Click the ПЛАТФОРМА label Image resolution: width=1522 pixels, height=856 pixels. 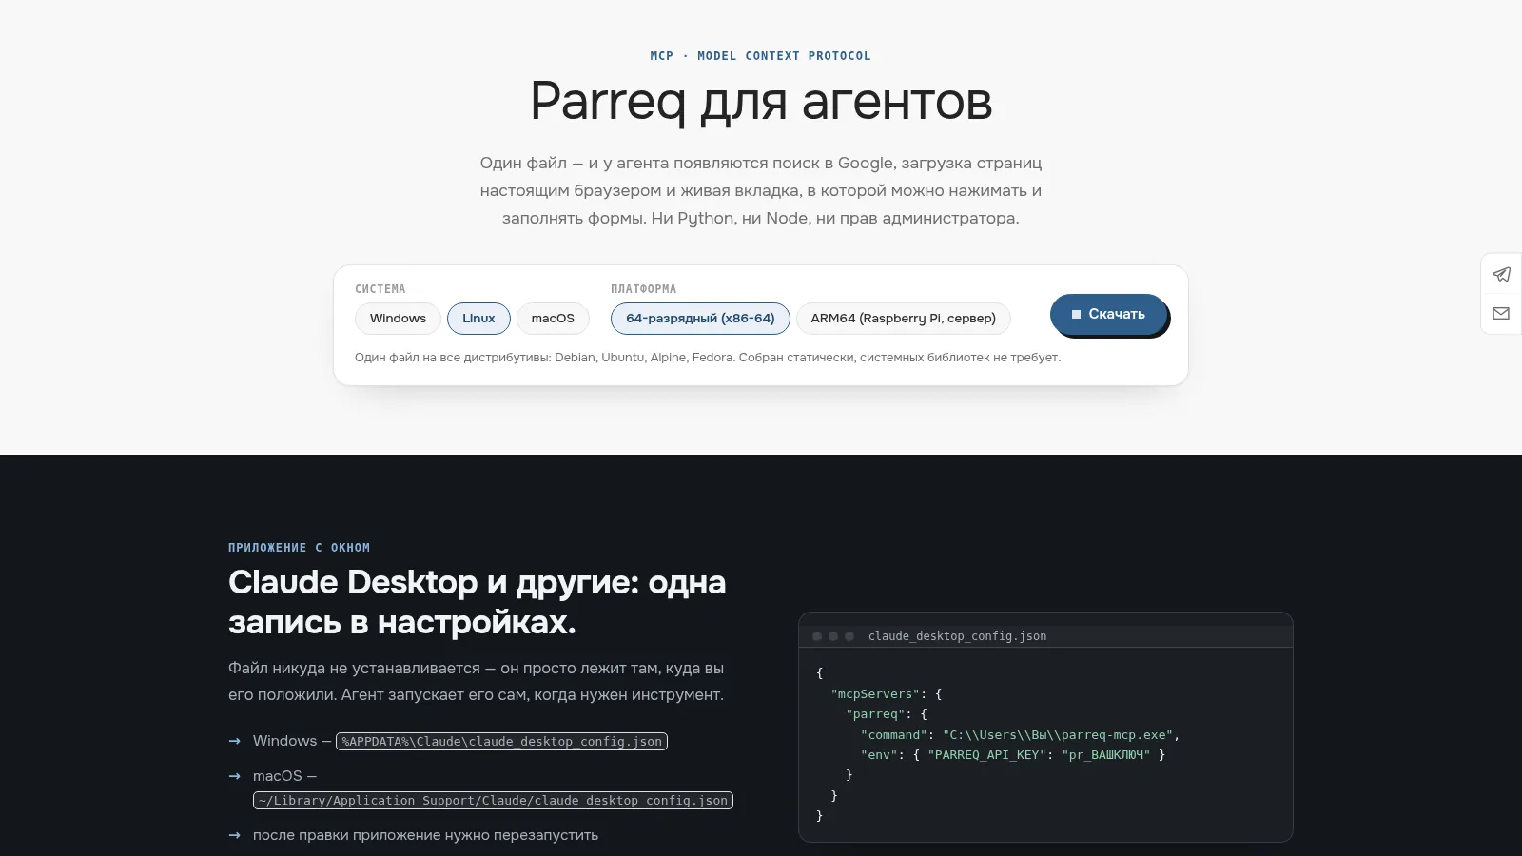pyautogui.click(x=644, y=289)
